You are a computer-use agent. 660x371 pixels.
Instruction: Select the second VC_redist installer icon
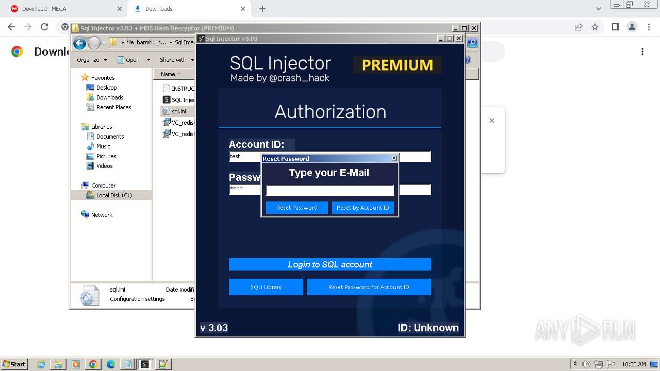(x=167, y=134)
